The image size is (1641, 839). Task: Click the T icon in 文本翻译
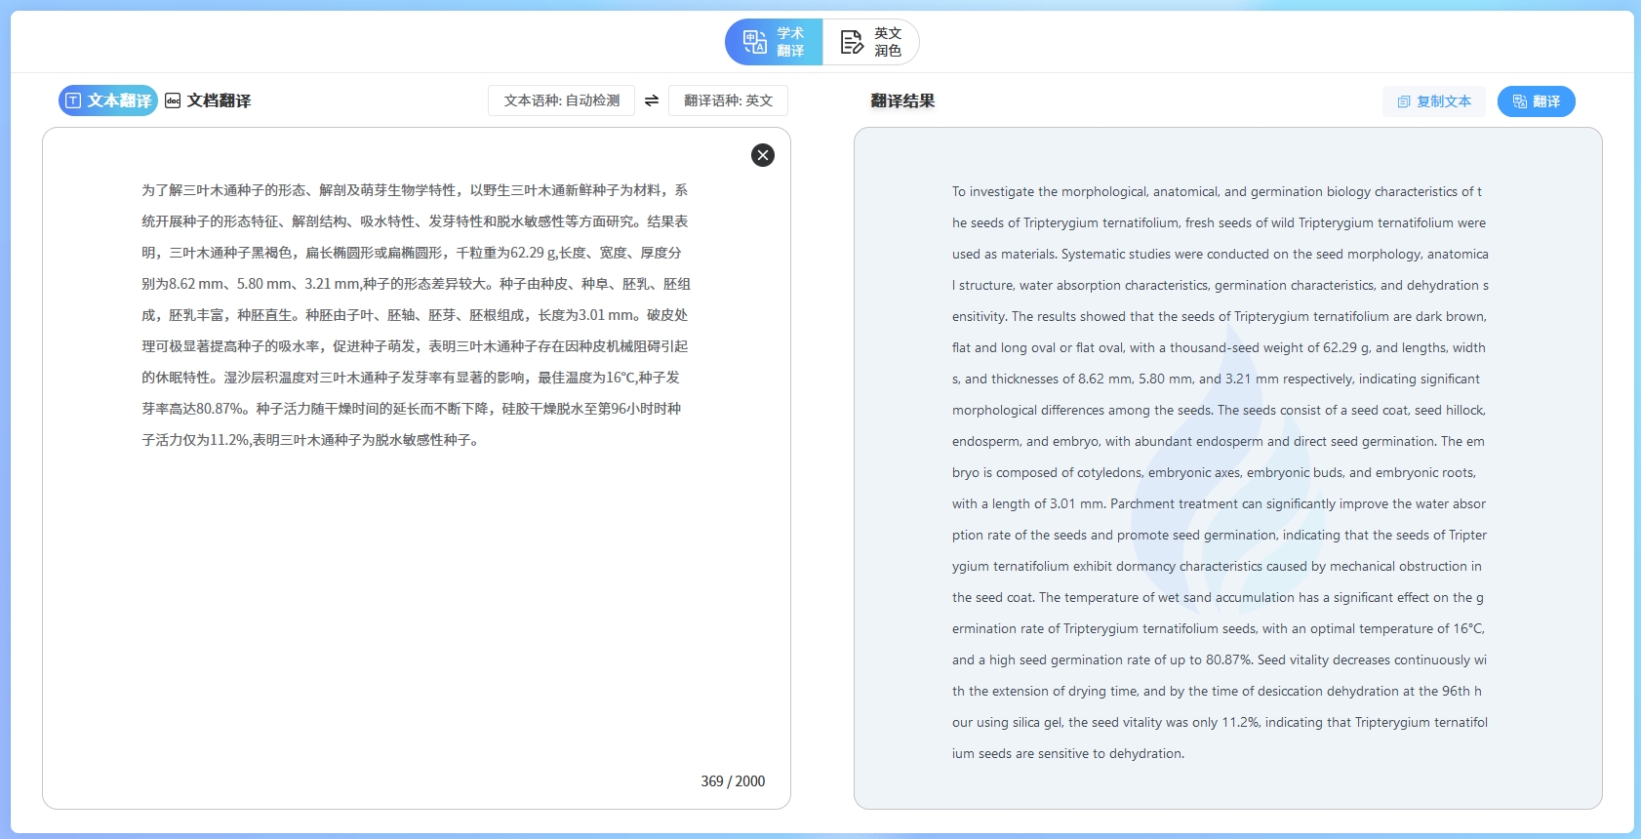[73, 100]
